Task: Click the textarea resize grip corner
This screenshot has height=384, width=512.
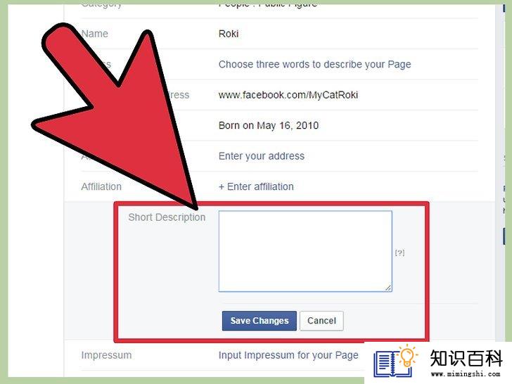Action: pyautogui.click(x=388, y=288)
